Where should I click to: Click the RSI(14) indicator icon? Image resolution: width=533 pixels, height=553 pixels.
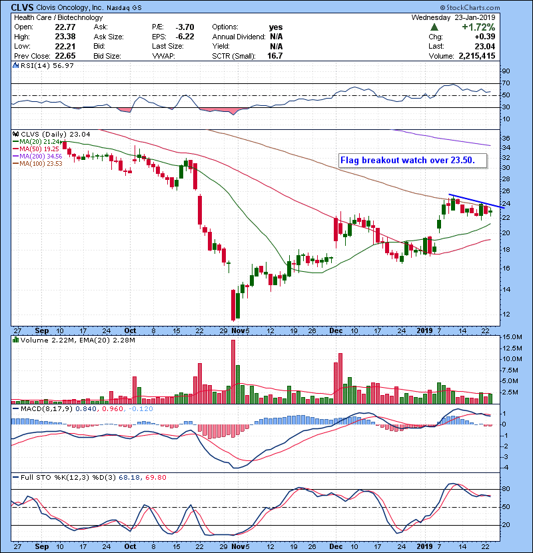(x=15, y=65)
